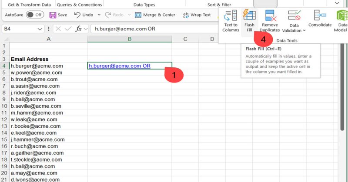Select column A header
The height and width of the screenshot is (182, 348).
[x=48, y=39]
